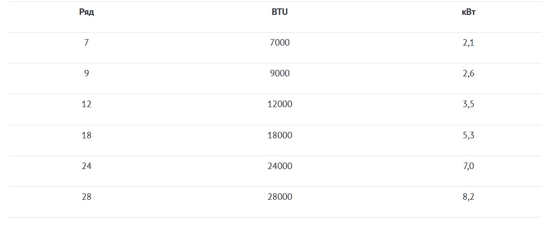Select the 18000 BTU cell
This screenshot has height=238, width=559.
279,136
